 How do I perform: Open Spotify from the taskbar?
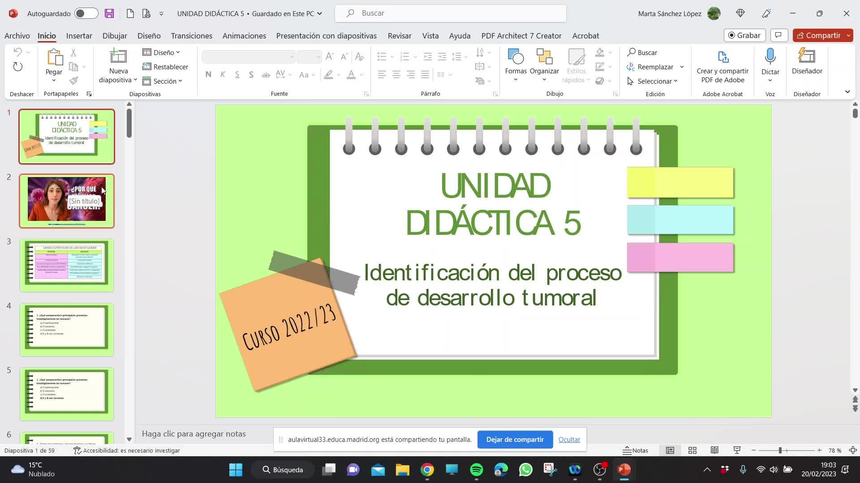point(476,470)
